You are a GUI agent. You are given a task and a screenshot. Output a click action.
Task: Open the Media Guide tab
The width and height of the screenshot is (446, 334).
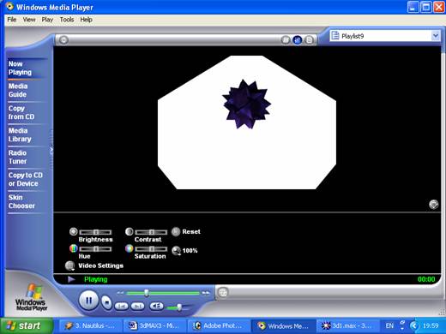pyautogui.click(x=18, y=90)
